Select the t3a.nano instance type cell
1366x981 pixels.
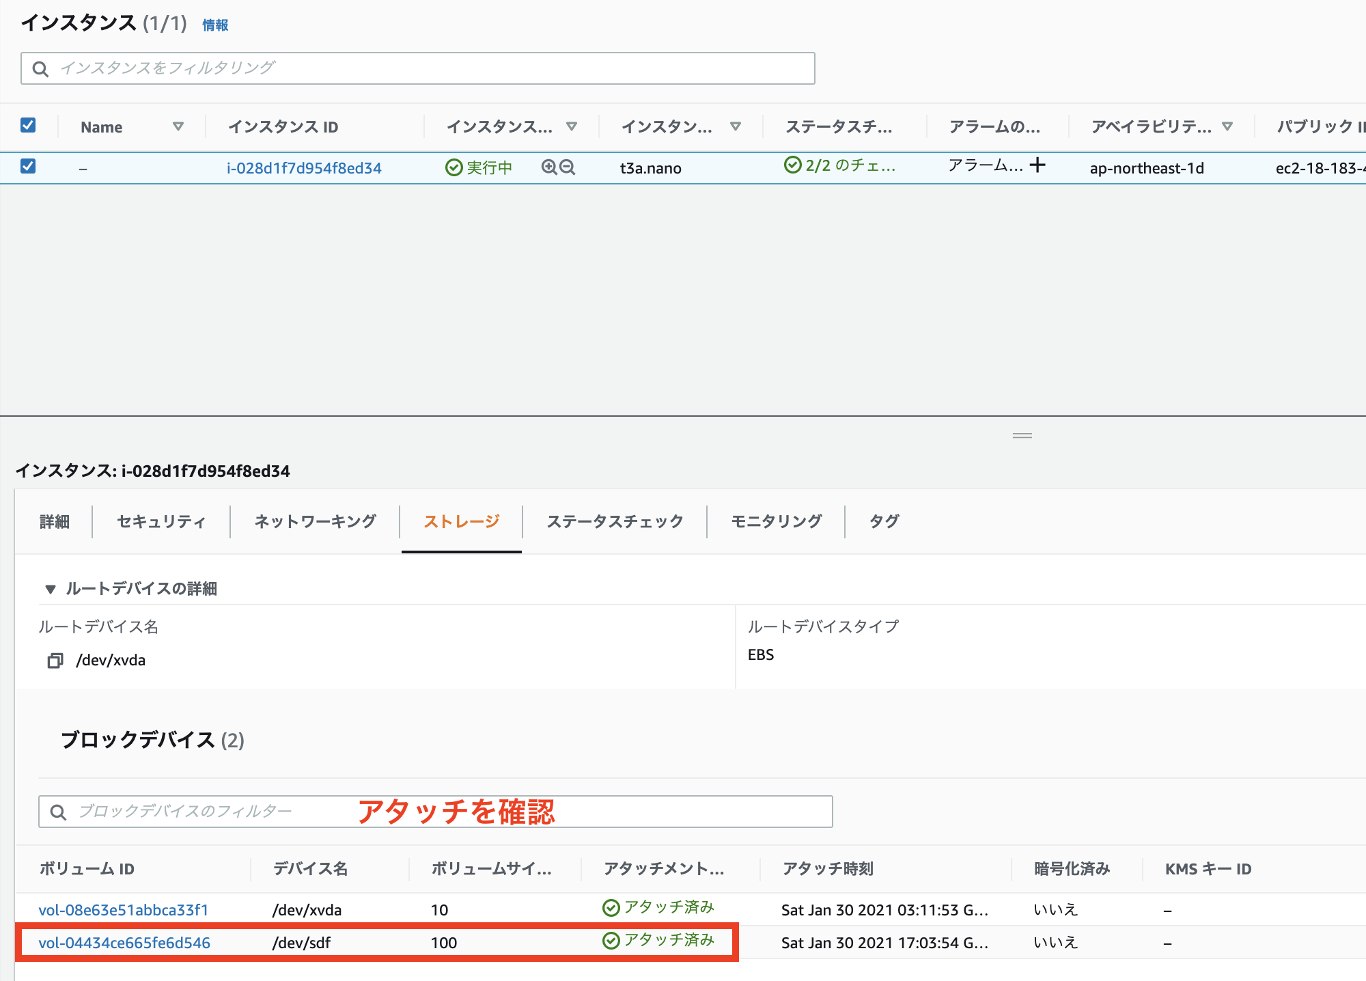pyautogui.click(x=651, y=168)
